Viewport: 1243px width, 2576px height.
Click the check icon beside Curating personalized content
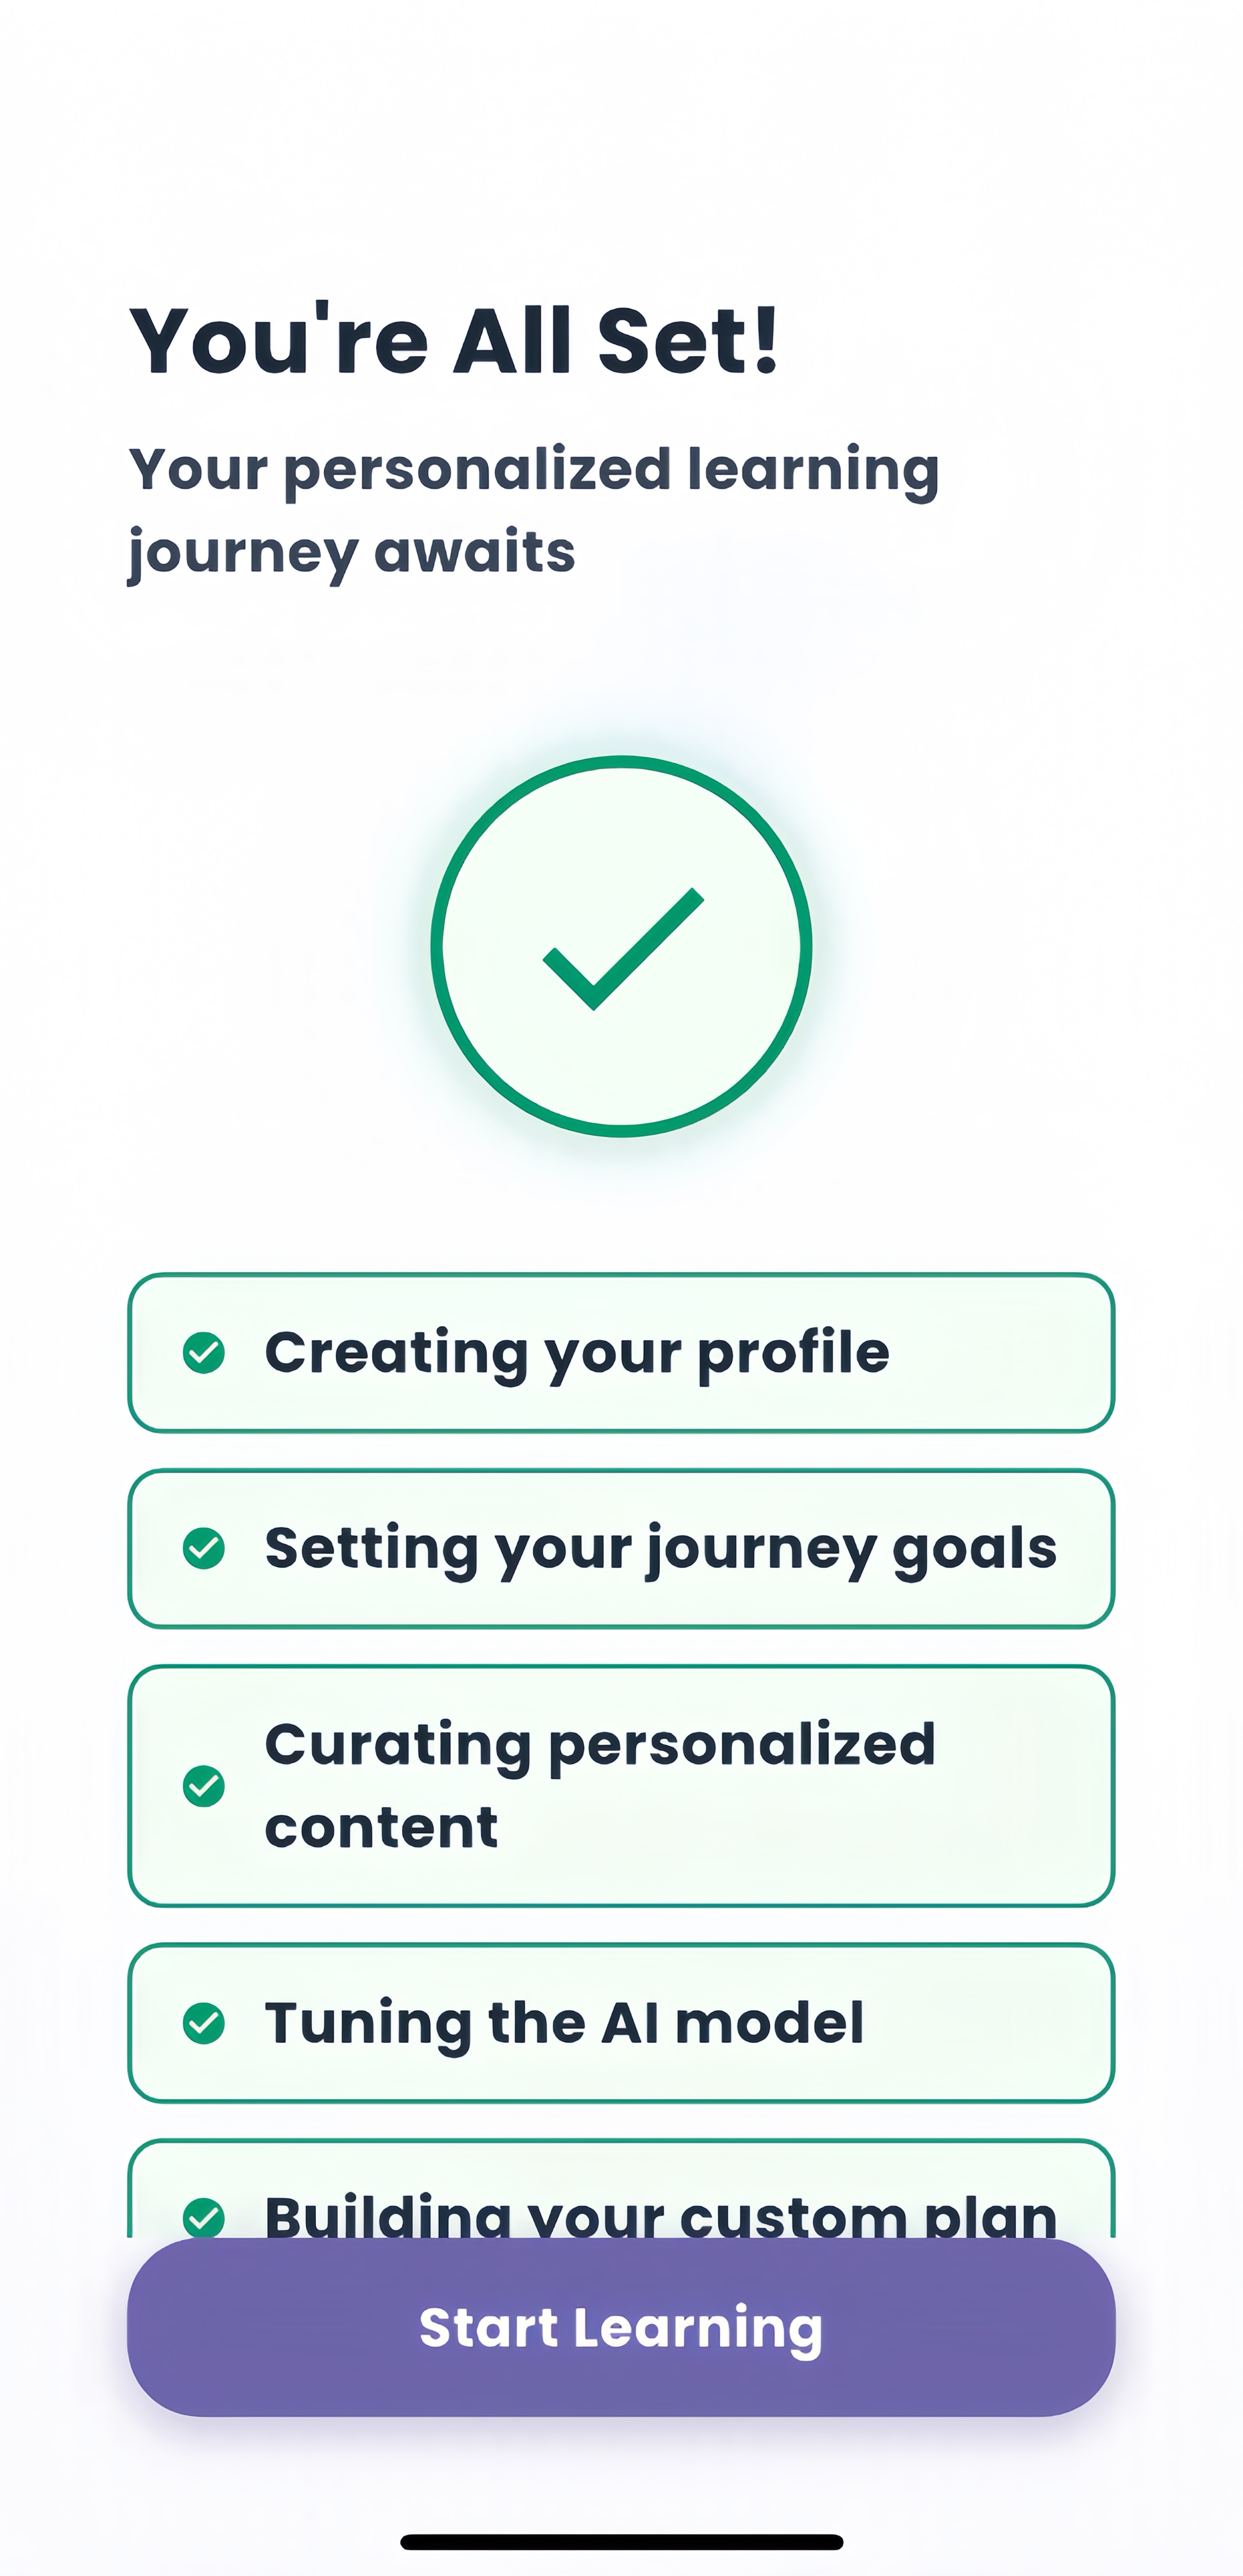[204, 1786]
